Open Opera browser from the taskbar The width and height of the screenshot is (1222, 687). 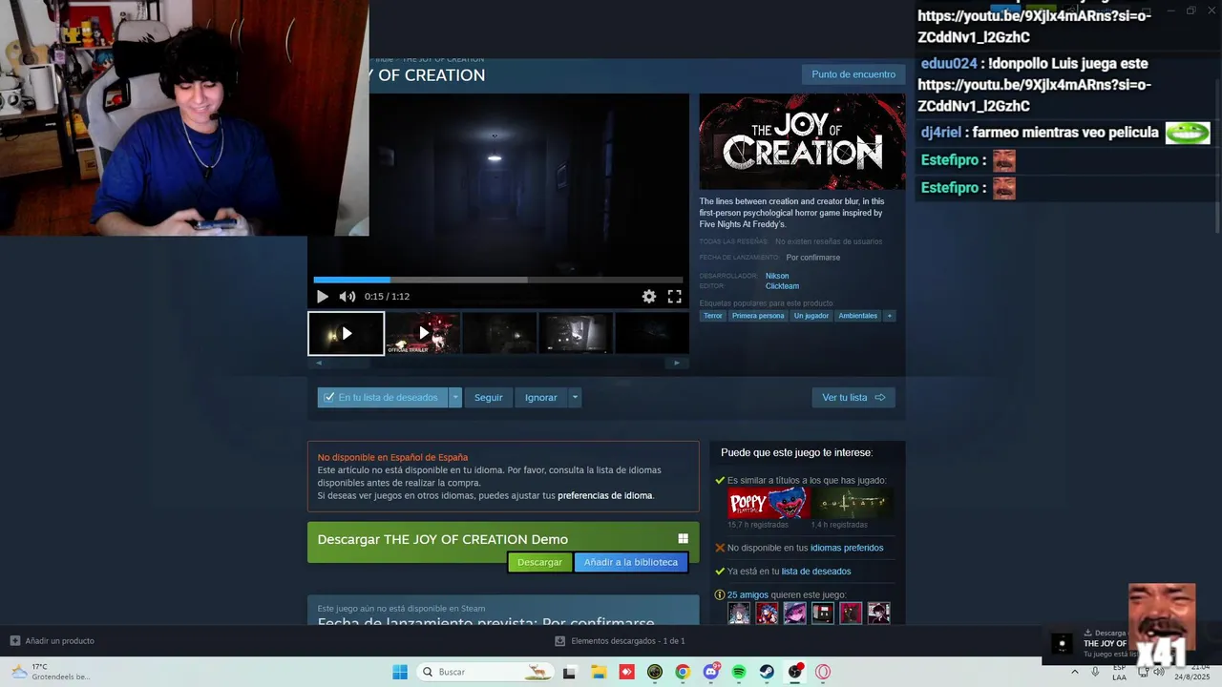tap(823, 672)
